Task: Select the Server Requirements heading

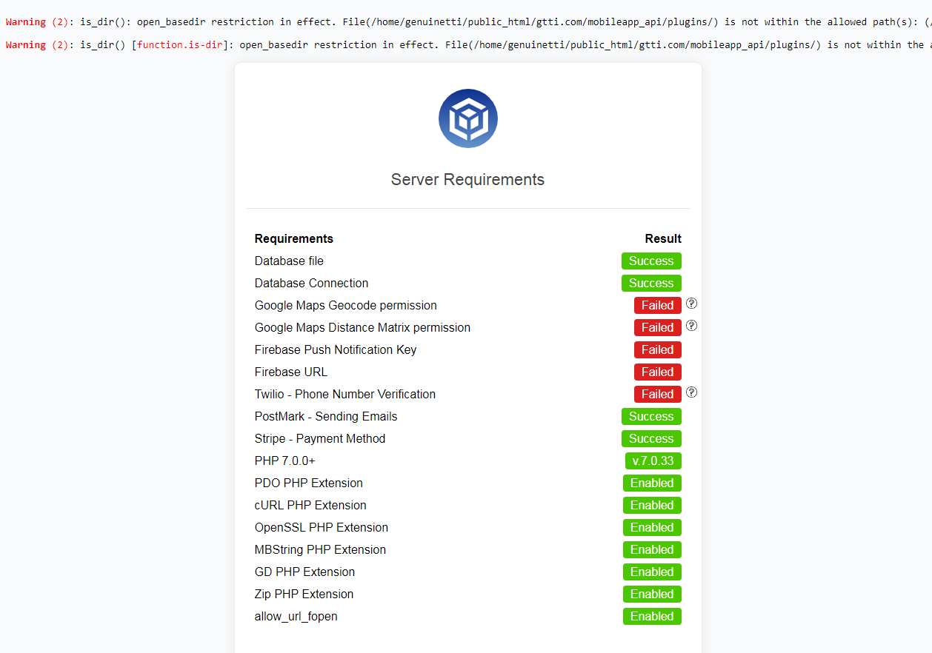Action: pyautogui.click(x=467, y=180)
